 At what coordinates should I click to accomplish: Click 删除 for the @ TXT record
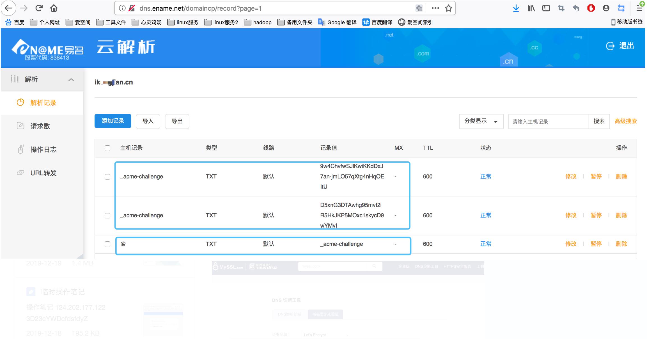click(621, 244)
